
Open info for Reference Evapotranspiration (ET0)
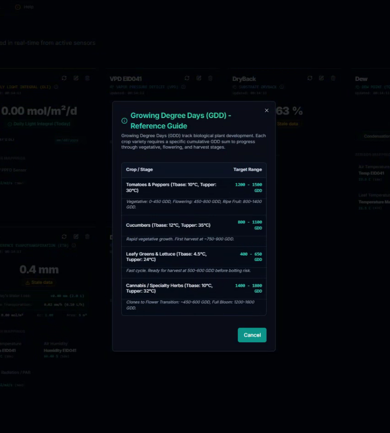[74, 245]
